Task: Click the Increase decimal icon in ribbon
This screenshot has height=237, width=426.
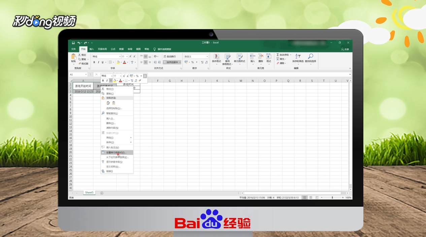Action: [x=202, y=62]
